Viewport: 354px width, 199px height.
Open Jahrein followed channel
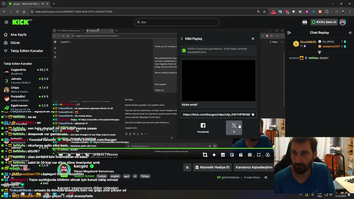point(26,80)
